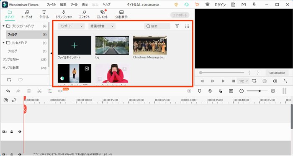Toggle visibility eye on track 2

click(x=20, y=132)
